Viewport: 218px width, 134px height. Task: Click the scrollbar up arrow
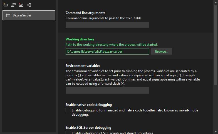pos(216,2)
